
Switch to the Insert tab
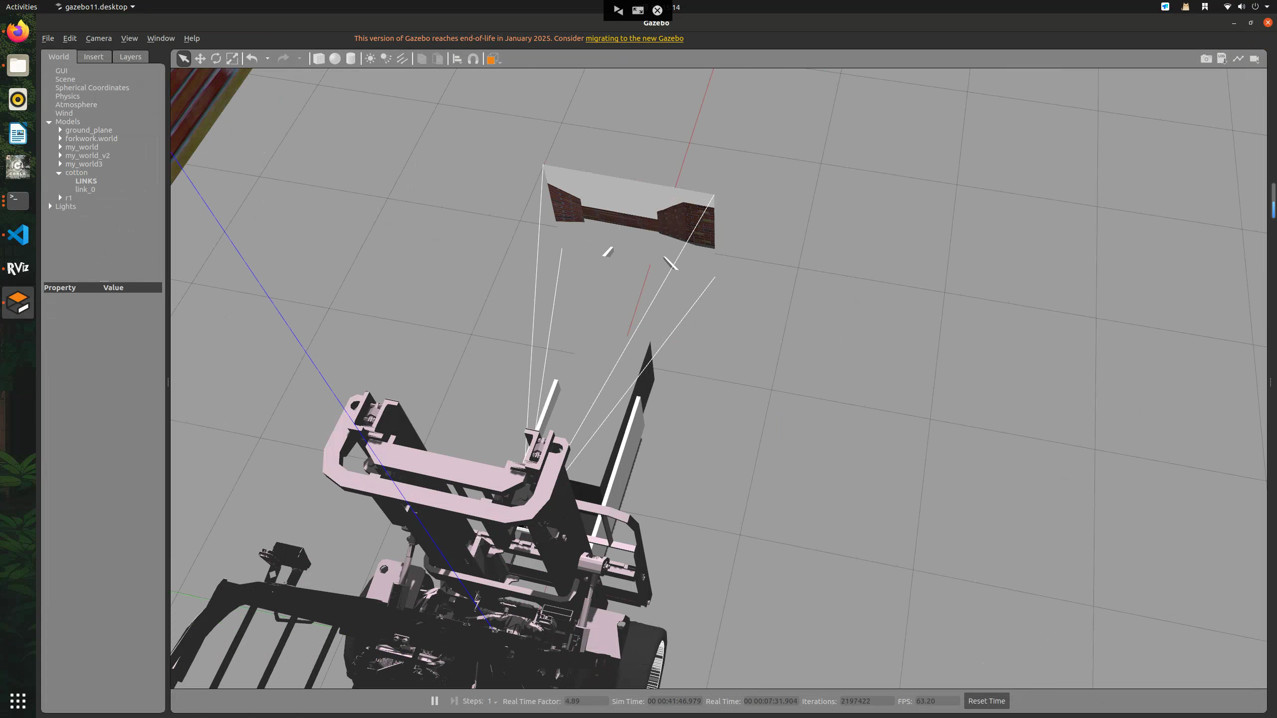(93, 57)
